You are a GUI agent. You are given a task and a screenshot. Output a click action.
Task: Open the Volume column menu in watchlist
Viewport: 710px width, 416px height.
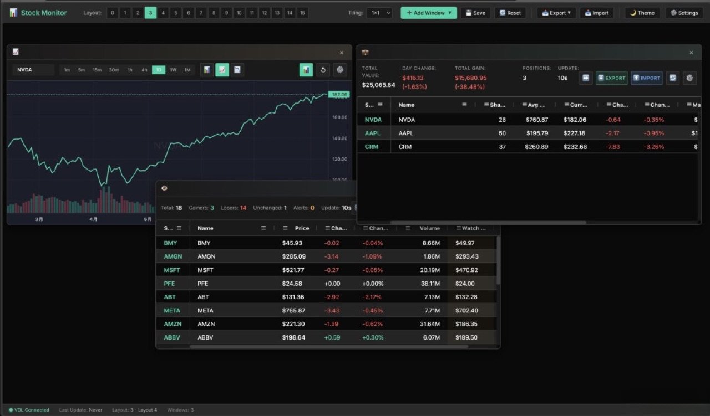pos(409,228)
